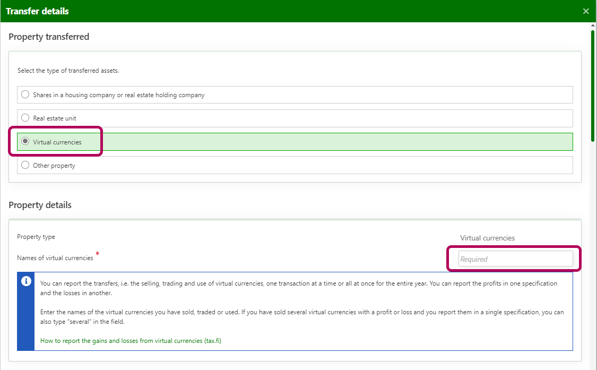Click the Property details heading

[x=40, y=205]
